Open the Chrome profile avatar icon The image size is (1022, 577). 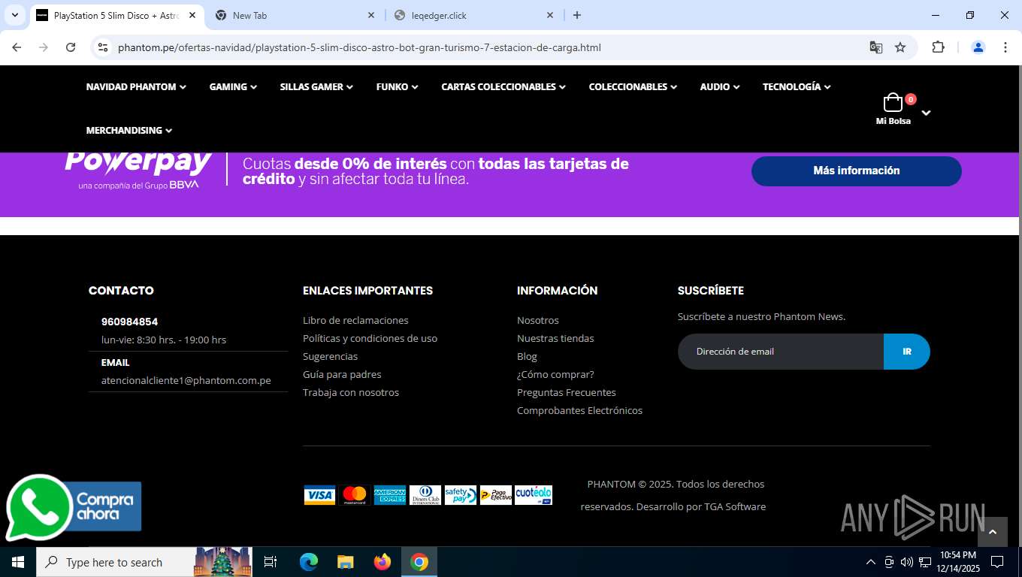(978, 47)
